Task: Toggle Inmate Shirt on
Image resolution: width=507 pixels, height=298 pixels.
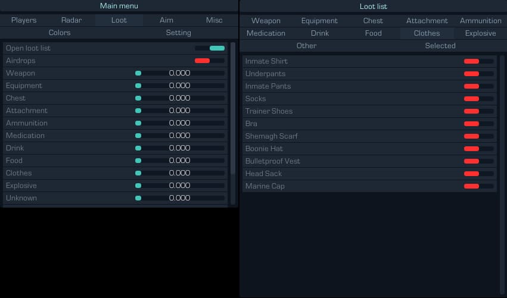Action: click(x=478, y=61)
